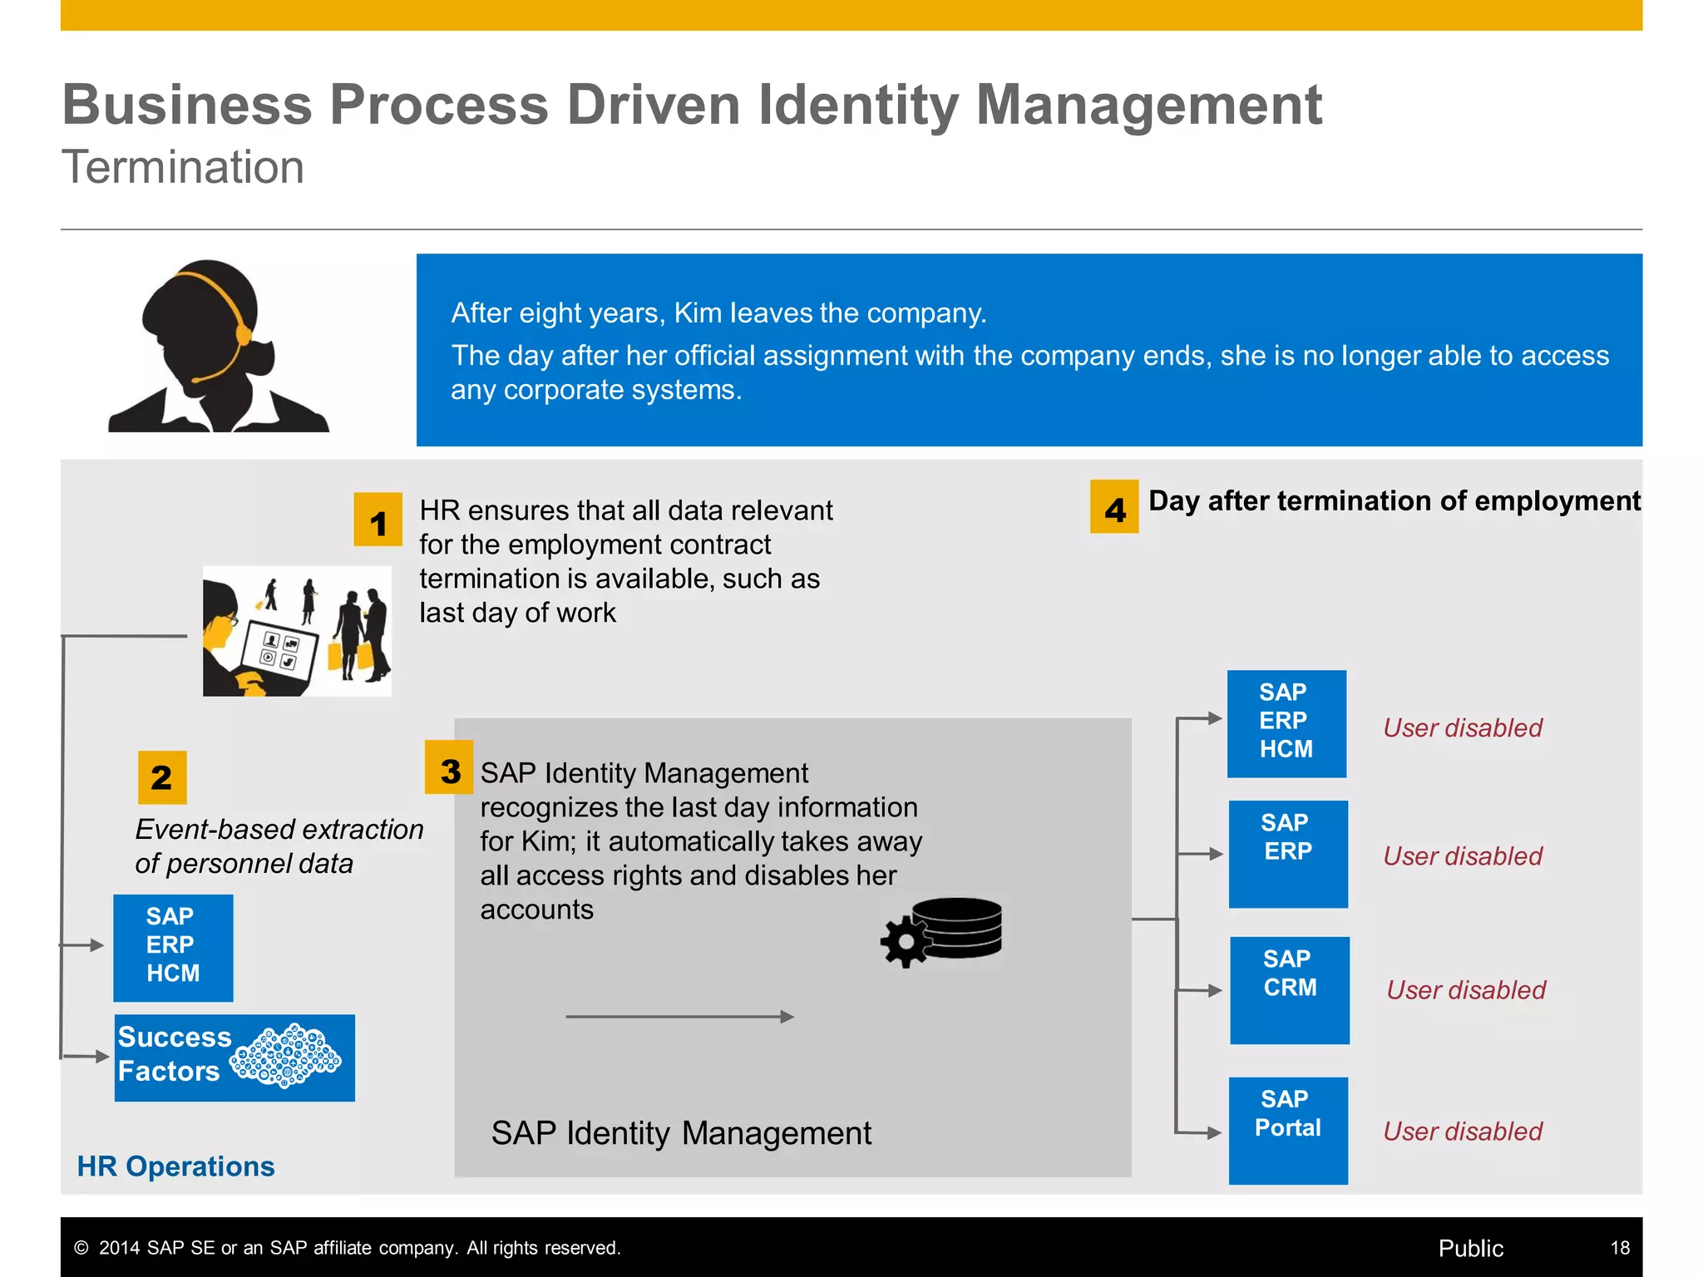Click the yellow number 2 badge
Viewport: 1703px width, 1277px height.
[x=162, y=777]
